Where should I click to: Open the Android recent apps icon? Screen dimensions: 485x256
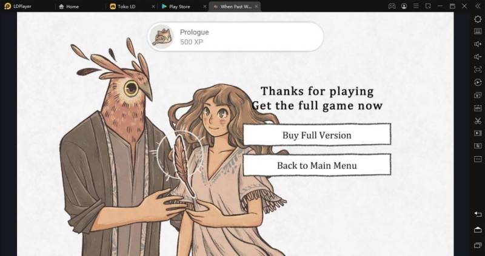coord(478,245)
